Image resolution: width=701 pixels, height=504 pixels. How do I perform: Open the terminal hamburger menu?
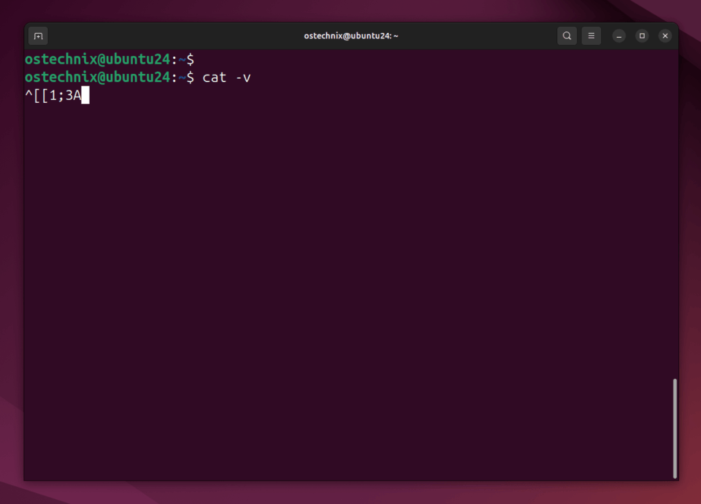point(591,36)
